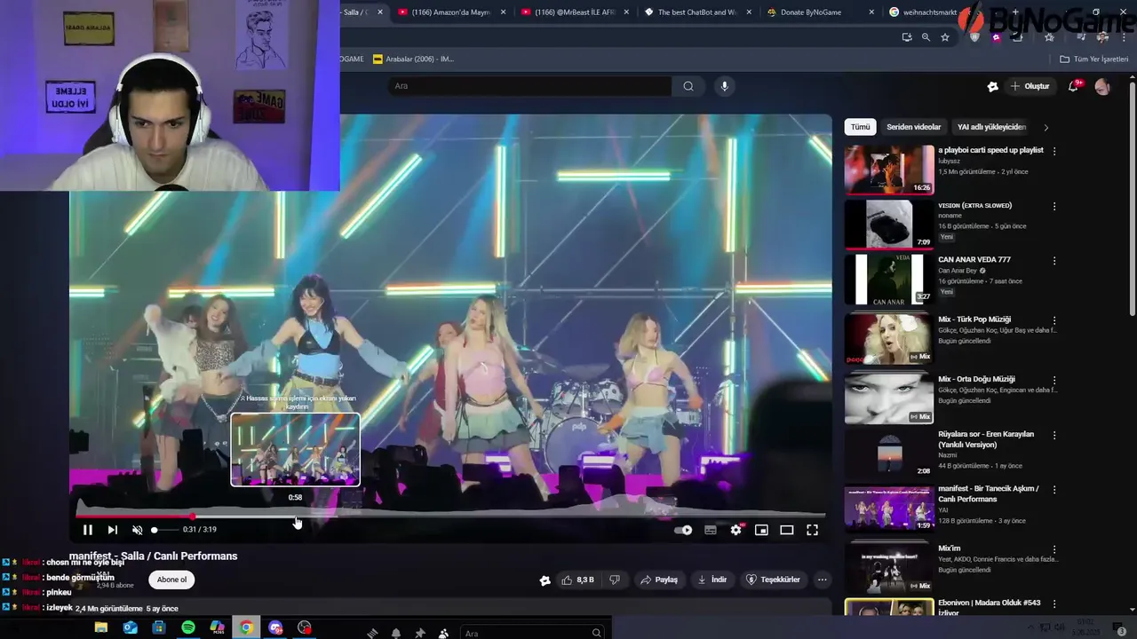Share the video via Paylaş
This screenshot has width=1137, height=639.
tap(659, 580)
